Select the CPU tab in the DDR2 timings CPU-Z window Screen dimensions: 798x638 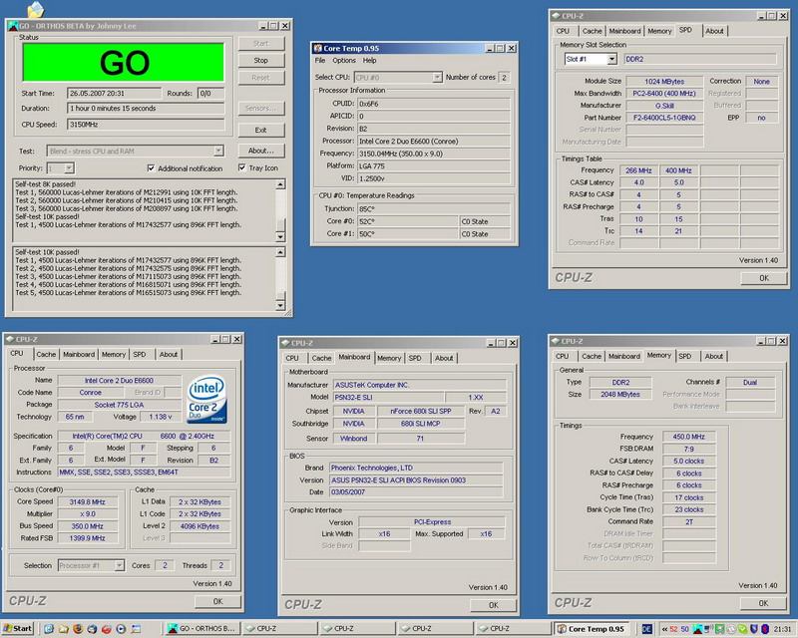pyautogui.click(x=562, y=356)
